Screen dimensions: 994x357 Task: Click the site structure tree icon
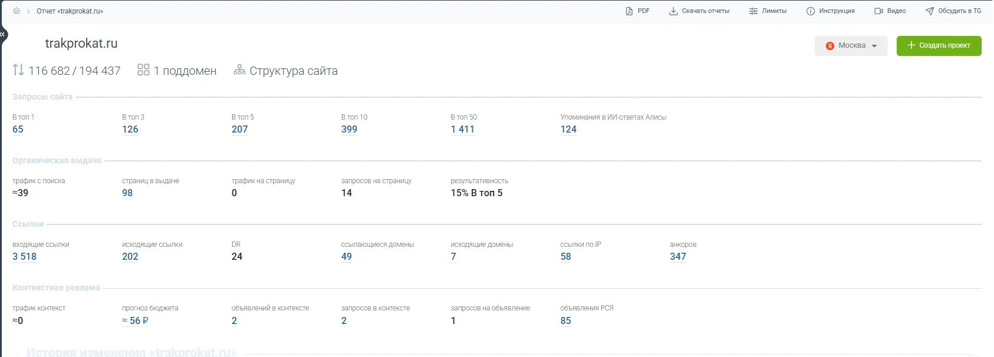pyautogui.click(x=239, y=70)
